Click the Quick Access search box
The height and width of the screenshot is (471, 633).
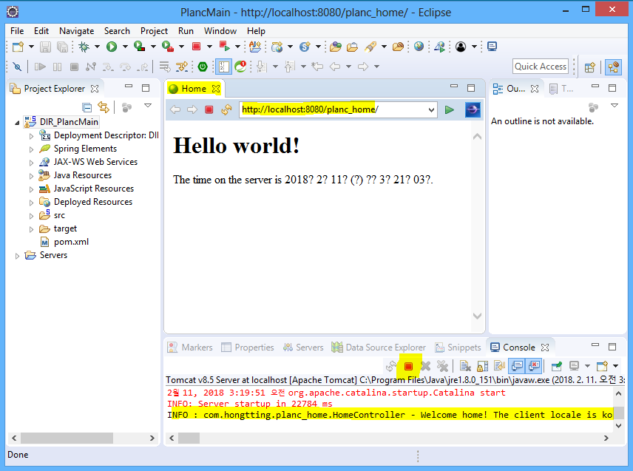tap(541, 67)
